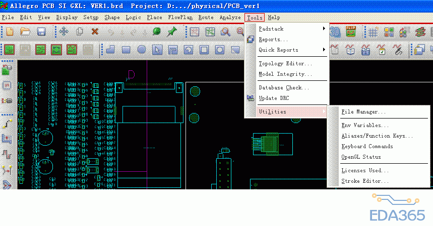433x226 pixels.
Task: Click the red X Delete icon
Action: (x=95, y=32)
